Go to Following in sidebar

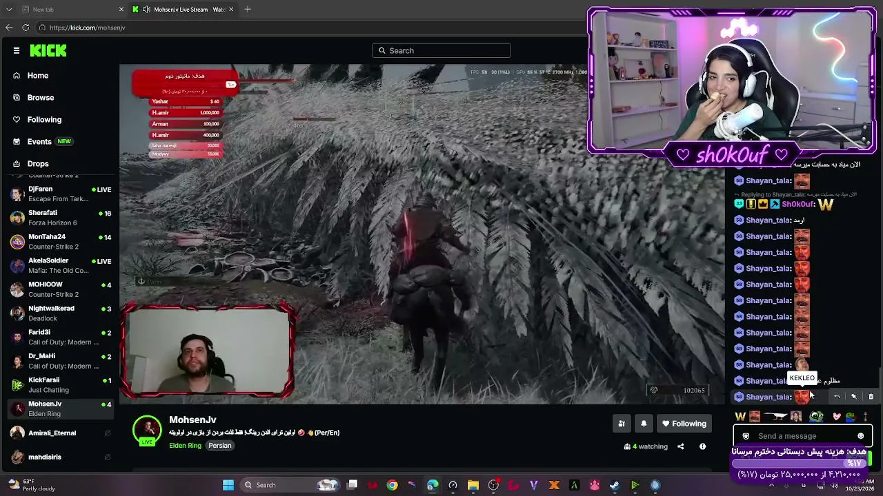click(44, 119)
